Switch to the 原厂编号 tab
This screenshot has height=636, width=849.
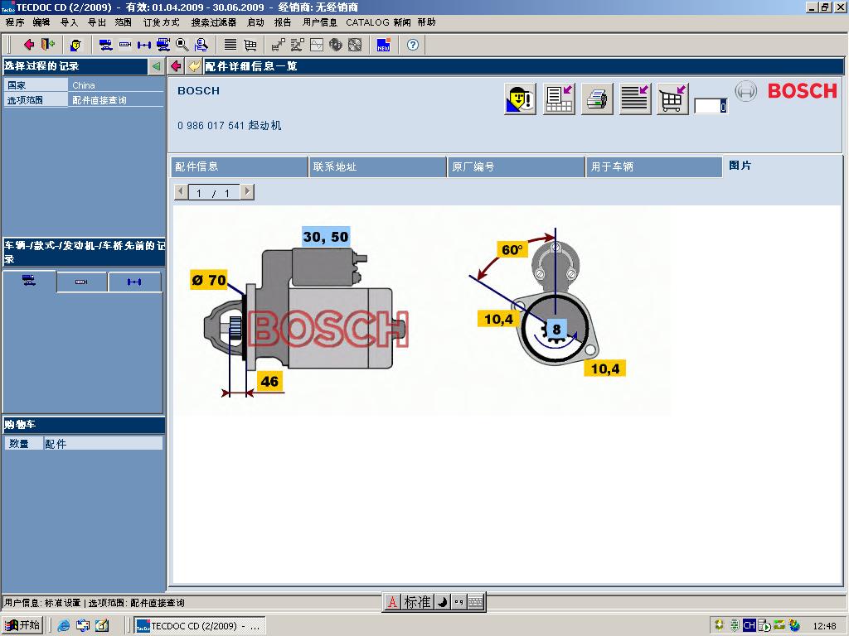(516, 166)
